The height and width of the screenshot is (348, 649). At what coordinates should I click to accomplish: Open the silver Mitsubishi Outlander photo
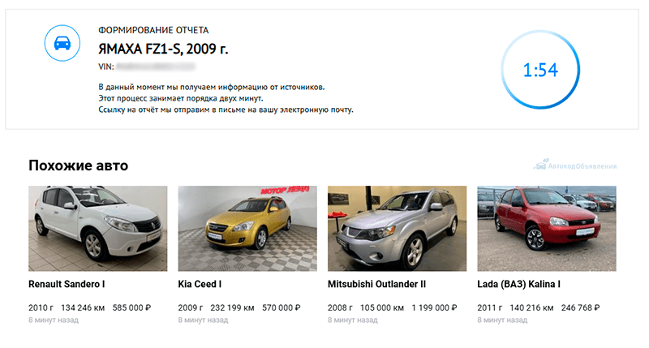[397, 229]
